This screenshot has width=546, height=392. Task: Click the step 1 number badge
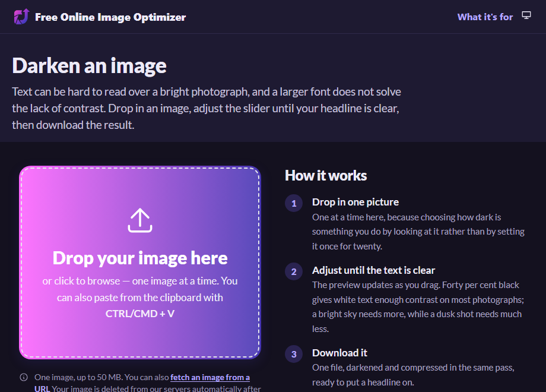[294, 203]
